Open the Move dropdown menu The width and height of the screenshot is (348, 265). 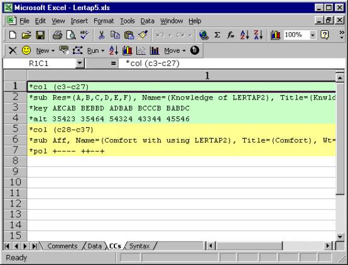175,51
